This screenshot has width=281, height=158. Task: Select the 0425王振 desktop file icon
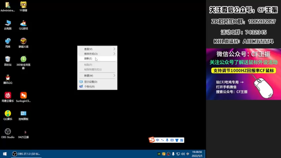[x=23, y=134]
